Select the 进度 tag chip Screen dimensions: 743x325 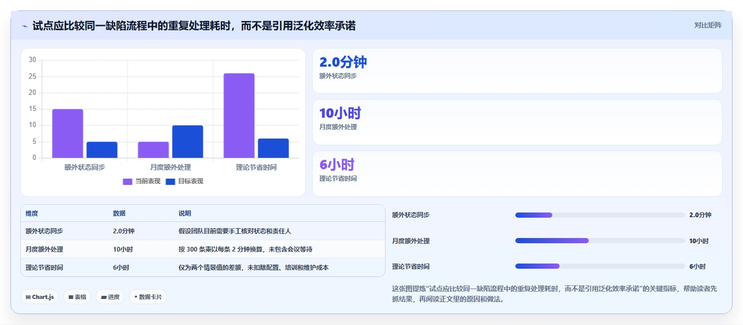click(x=110, y=297)
